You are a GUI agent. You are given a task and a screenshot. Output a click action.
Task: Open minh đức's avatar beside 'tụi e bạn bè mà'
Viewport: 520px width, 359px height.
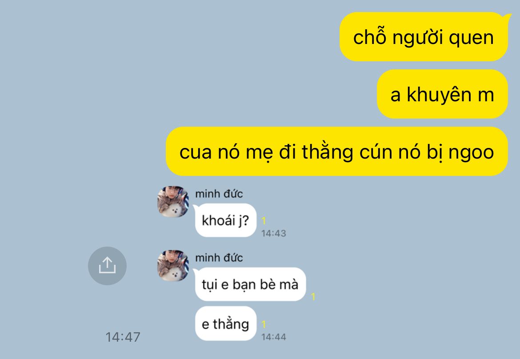click(173, 266)
